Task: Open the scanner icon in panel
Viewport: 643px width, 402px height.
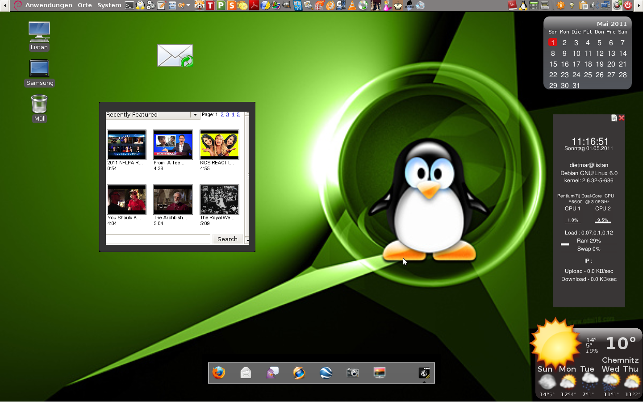Action: pos(545,5)
